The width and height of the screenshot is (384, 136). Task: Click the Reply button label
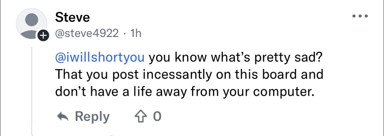click(92, 116)
